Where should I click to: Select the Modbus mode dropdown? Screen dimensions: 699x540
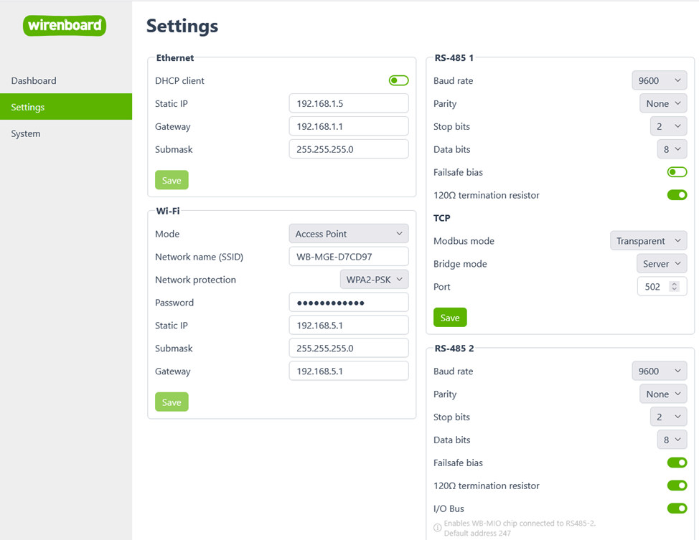[x=648, y=241]
